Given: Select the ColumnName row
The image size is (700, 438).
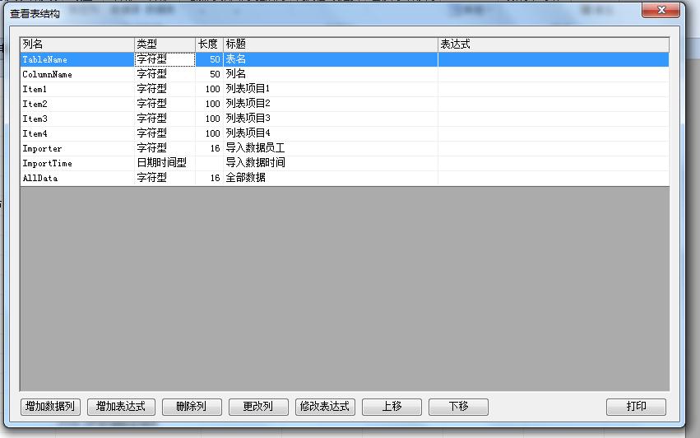Looking at the screenshot, I should pos(345,74).
